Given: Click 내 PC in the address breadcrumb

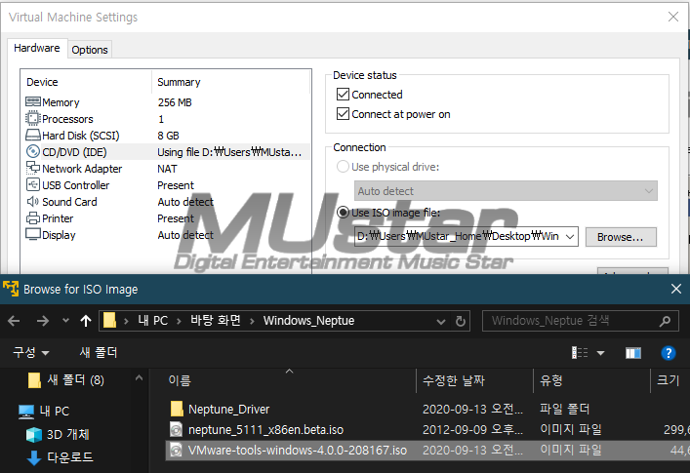Looking at the screenshot, I should (152, 321).
